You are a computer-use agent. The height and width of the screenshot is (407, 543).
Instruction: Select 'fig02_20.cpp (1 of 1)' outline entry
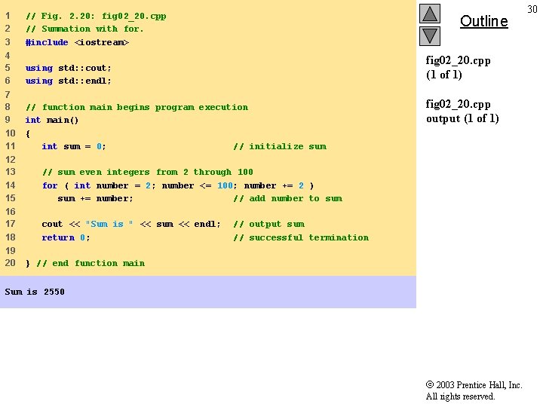[x=458, y=68]
